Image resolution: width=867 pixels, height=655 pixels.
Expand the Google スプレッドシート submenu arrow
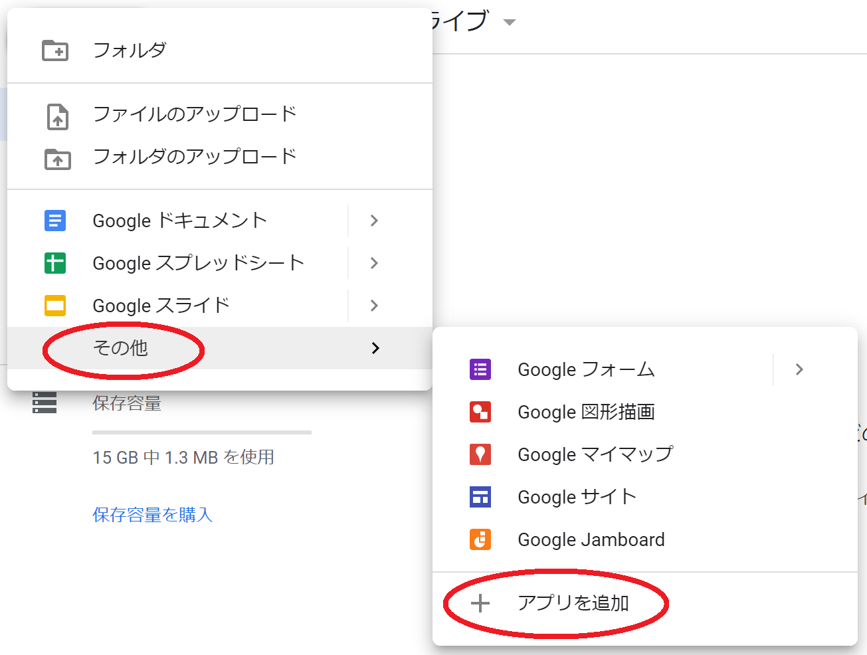pos(374,263)
